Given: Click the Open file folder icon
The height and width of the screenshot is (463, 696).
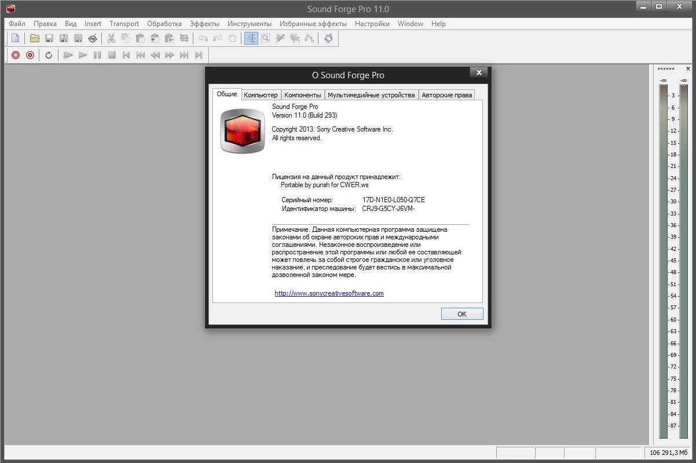Looking at the screenshot, I should point(35,39).
